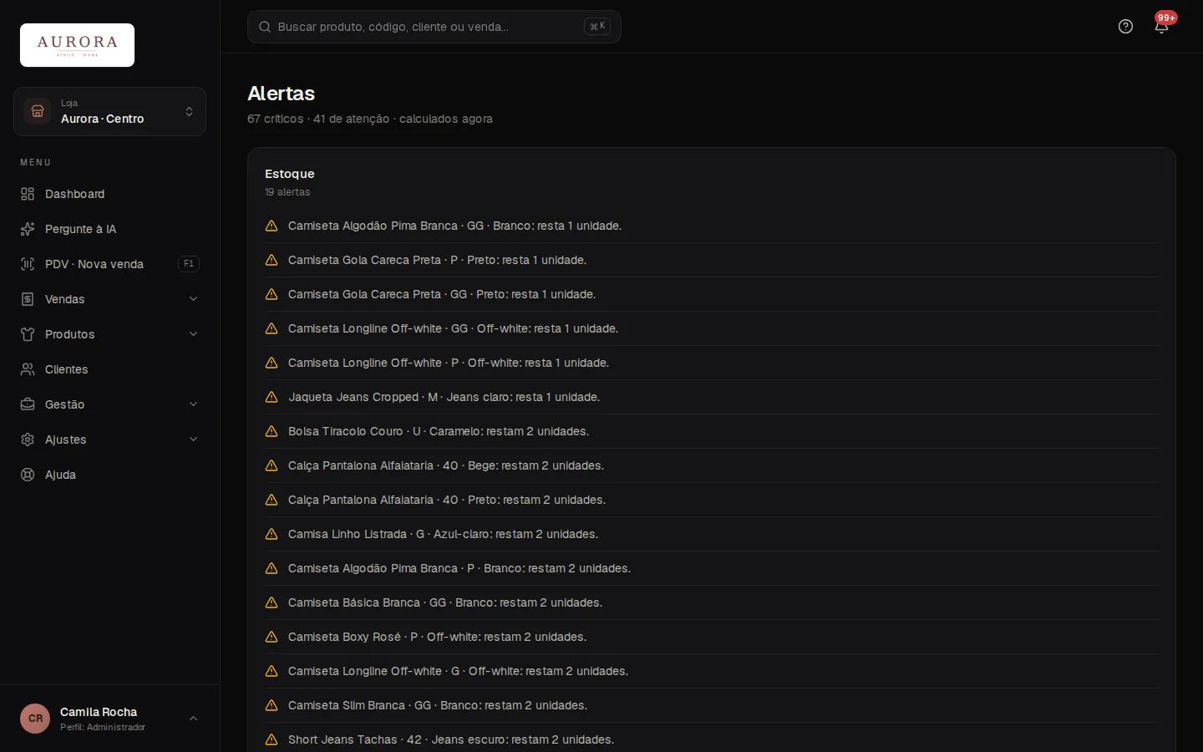Image resolution: width=1203 pixels, height=752 pixels.
Task: Open alert Bolsa Tiracolo Couro · Caramelo
Action: tap(712, 431)
